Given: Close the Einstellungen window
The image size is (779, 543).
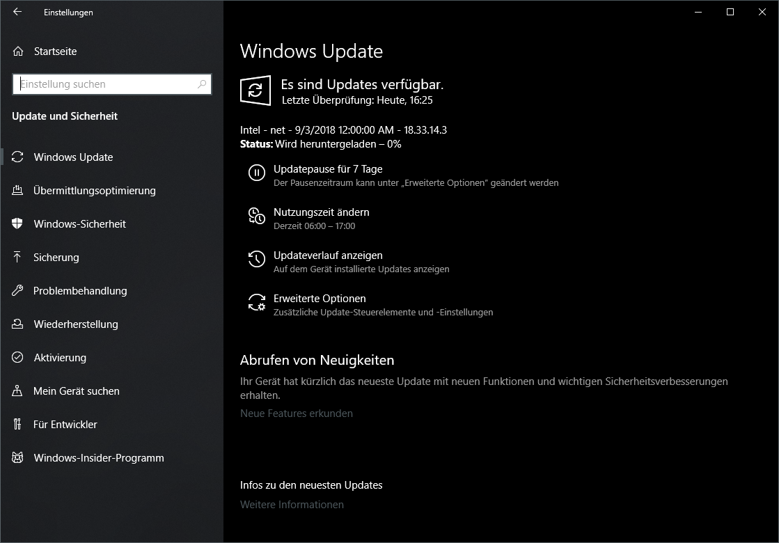Looking at the screenshot, I should point(762,12).
